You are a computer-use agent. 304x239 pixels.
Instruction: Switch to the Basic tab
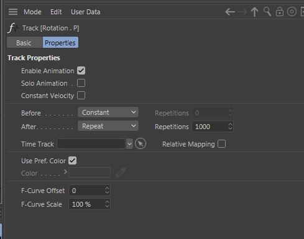pyautogui.click(x=25, y=43)
